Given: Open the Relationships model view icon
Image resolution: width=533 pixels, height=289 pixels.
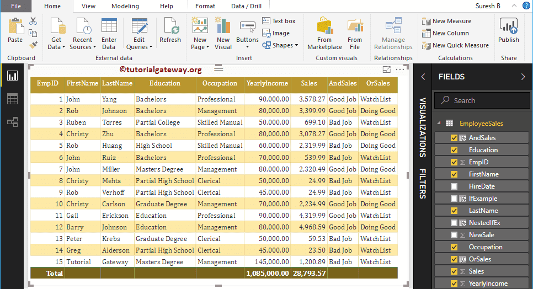Looking at the screenshot, I should (12, 122).
